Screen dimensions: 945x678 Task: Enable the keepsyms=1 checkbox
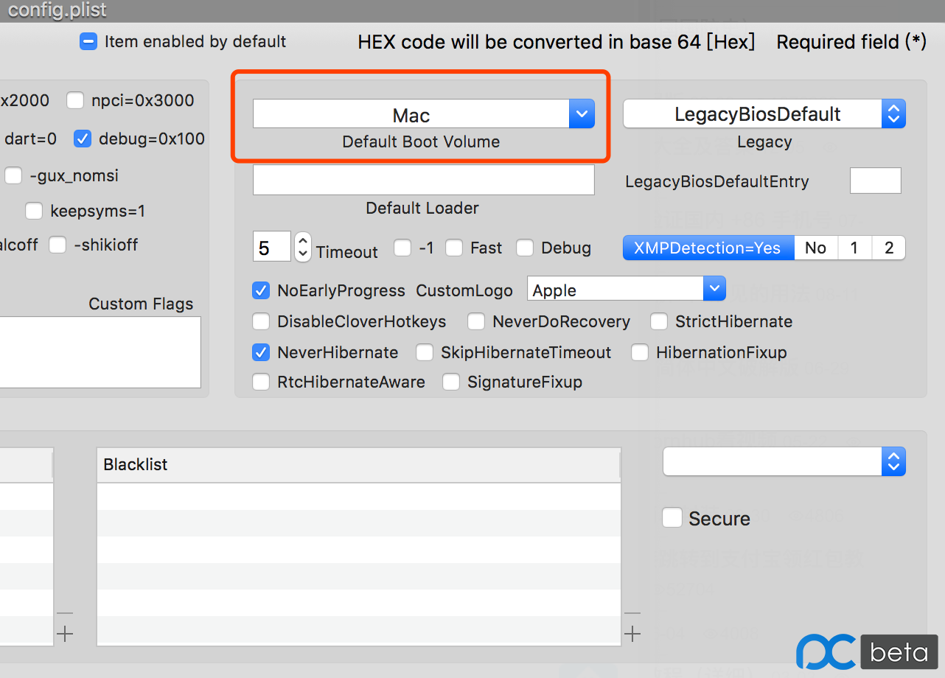34,212
